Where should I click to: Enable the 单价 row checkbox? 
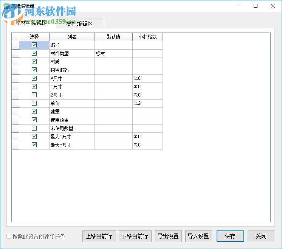[x=34, y=103]
